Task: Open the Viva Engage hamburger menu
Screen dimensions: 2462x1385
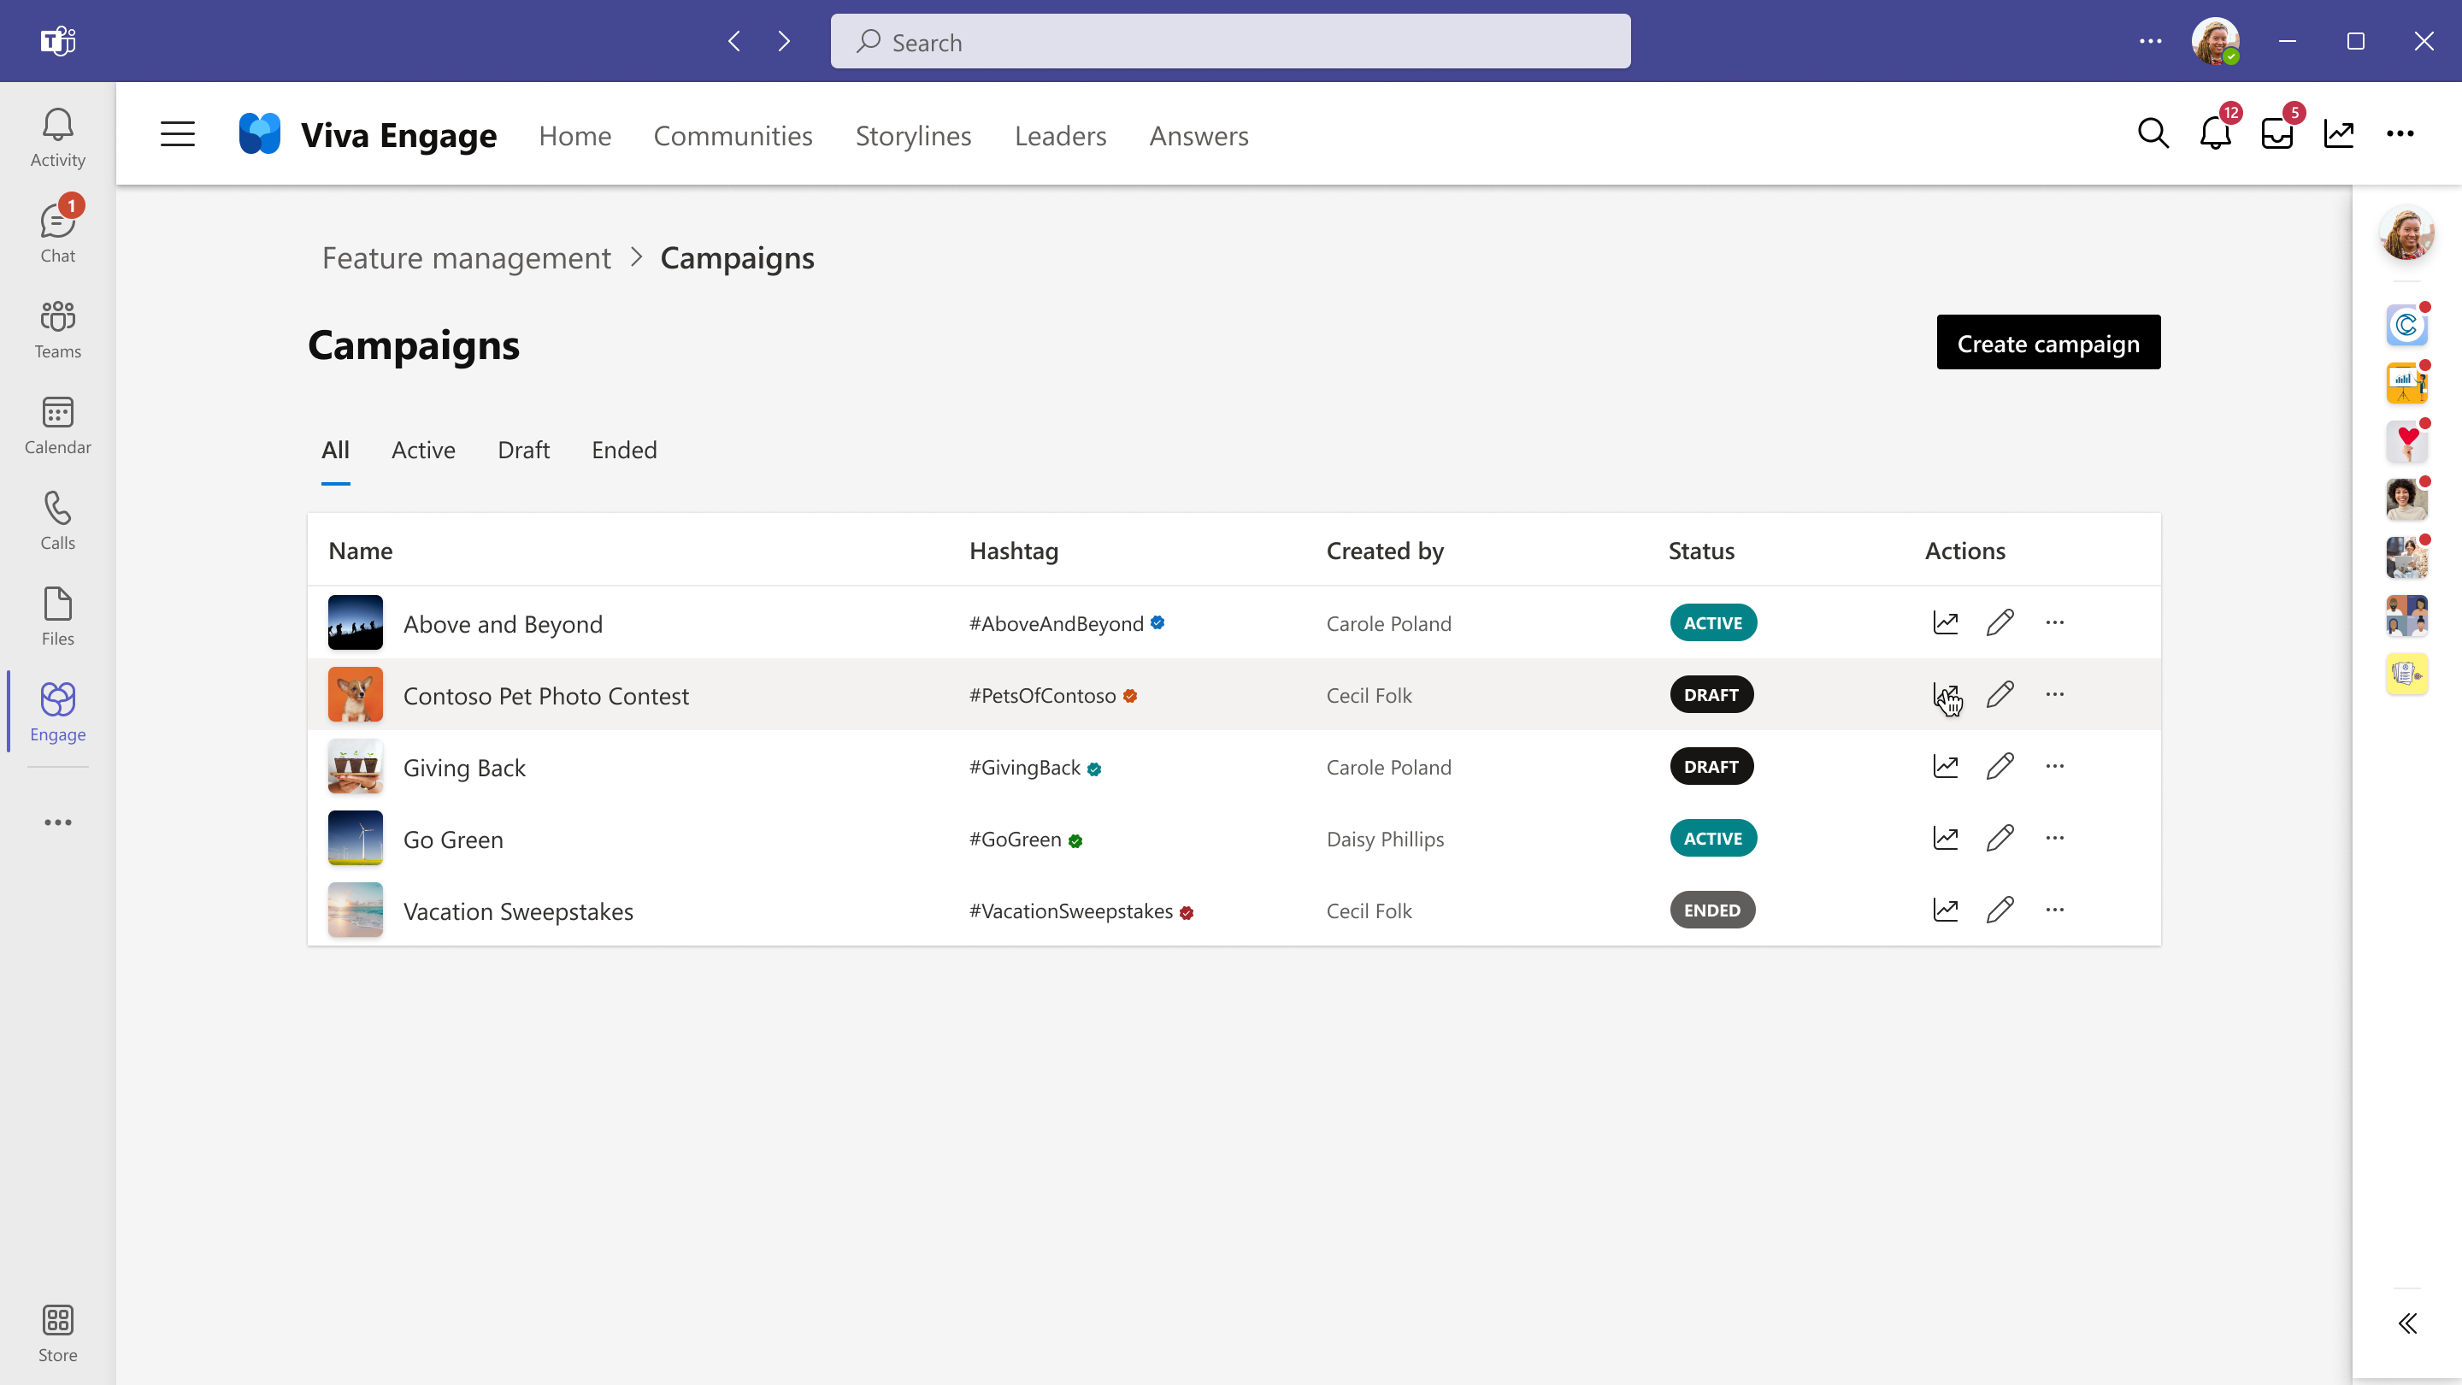Action: [x=178, y=135]
